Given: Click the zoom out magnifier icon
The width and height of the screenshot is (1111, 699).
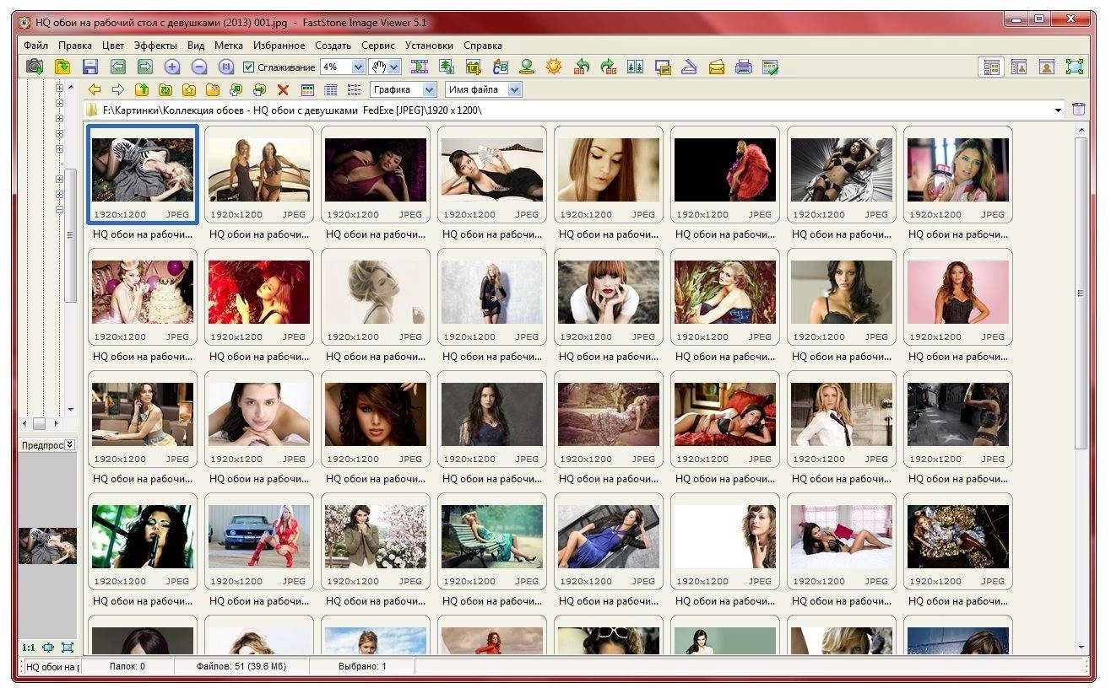Looking at the screenshot, I should pyautogui.click(x=199, y=67).
